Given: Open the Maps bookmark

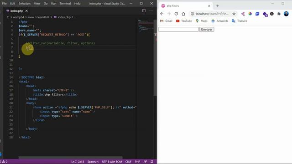Looking at the screenshot, I should pos(202,21).
